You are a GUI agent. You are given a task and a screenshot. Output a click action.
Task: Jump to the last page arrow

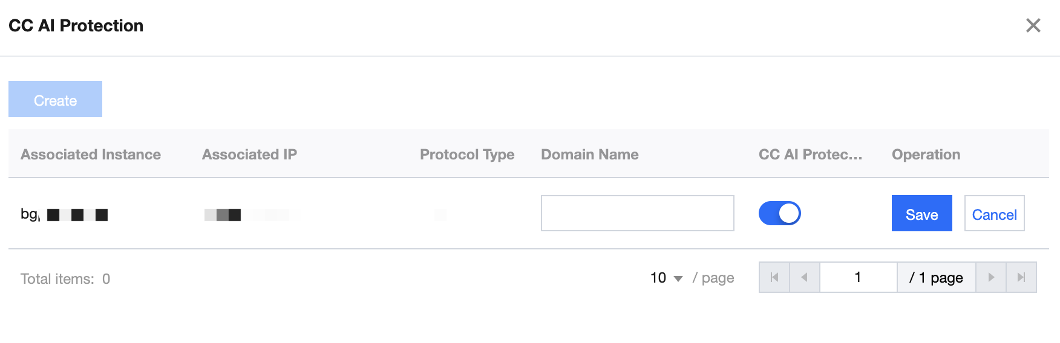coord(1021,277)
